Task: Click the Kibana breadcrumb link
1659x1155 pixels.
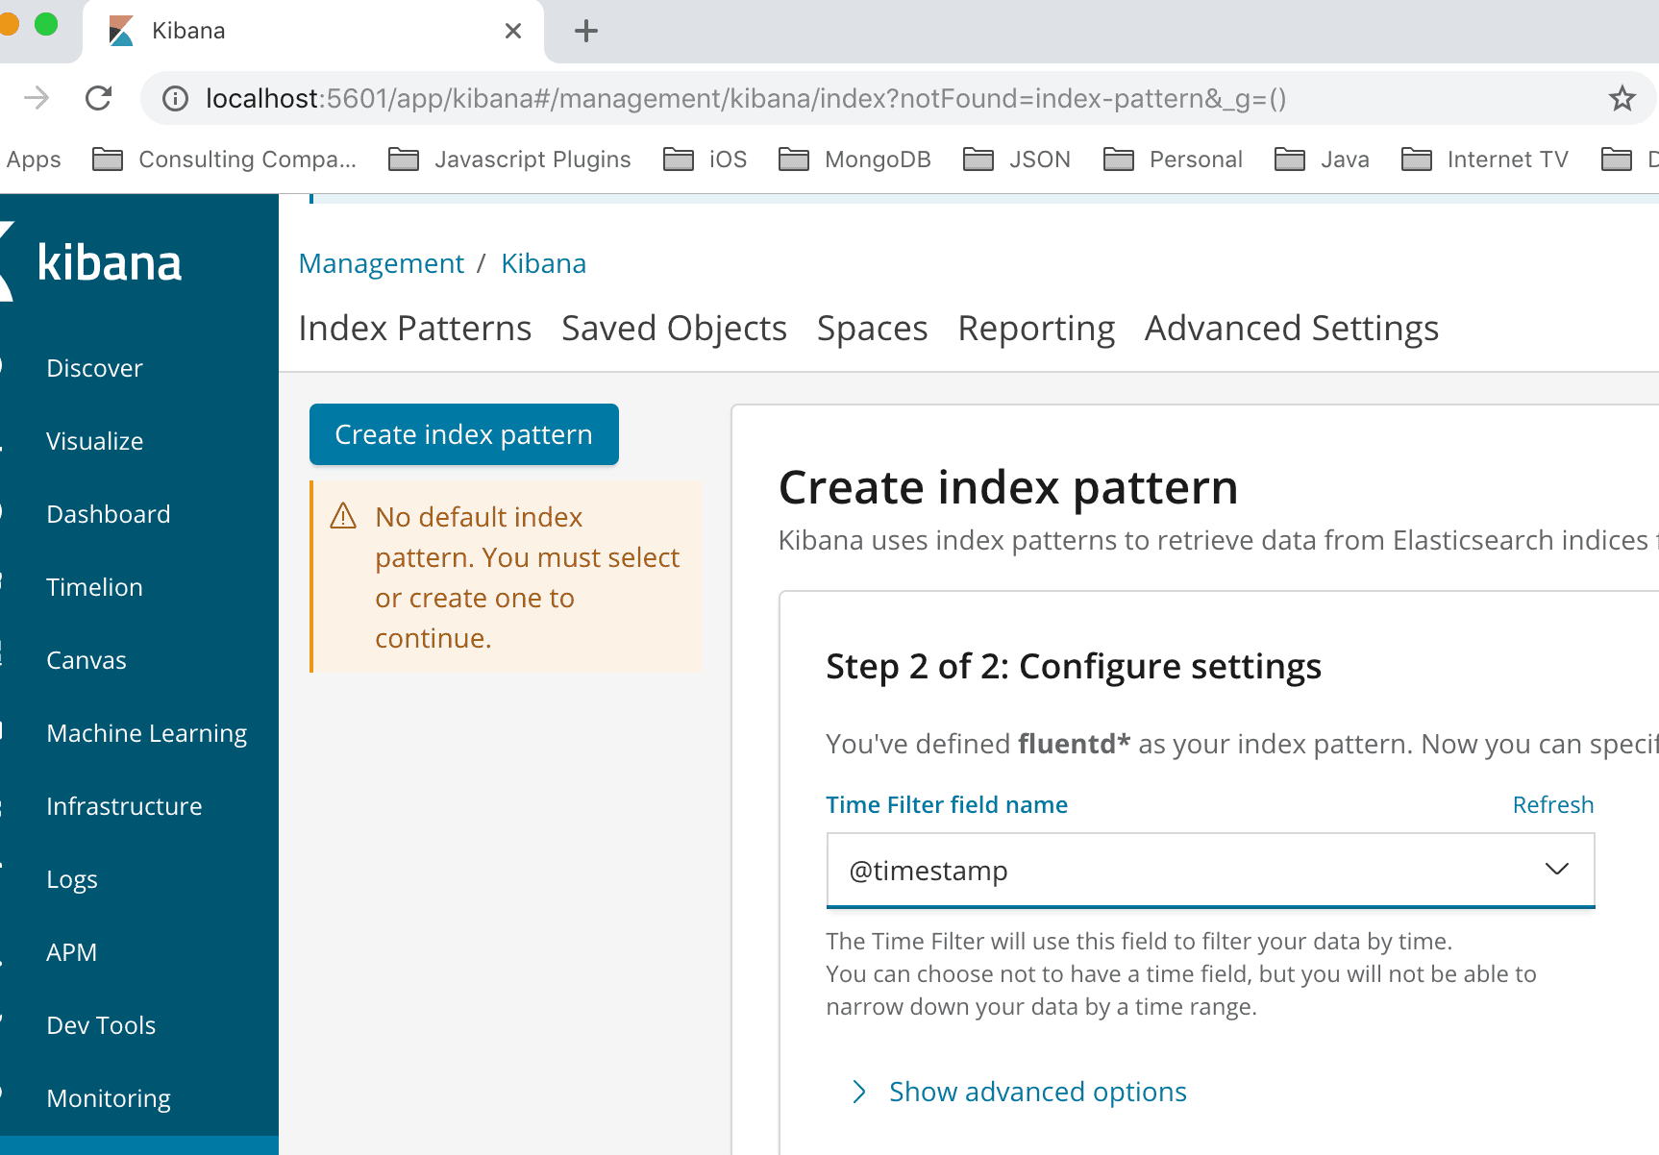Action: point(543,263)
